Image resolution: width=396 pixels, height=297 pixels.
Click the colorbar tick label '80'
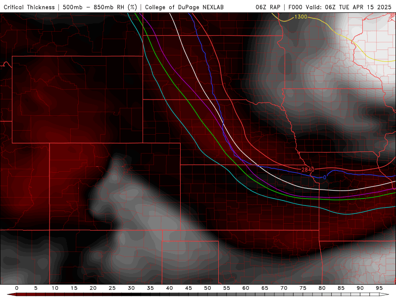[x=322, y=288]
